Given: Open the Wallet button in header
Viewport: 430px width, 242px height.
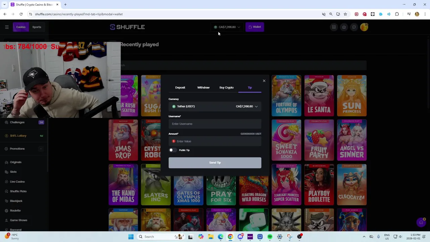Looking at the screenshot, I should (x=255, y=27).
